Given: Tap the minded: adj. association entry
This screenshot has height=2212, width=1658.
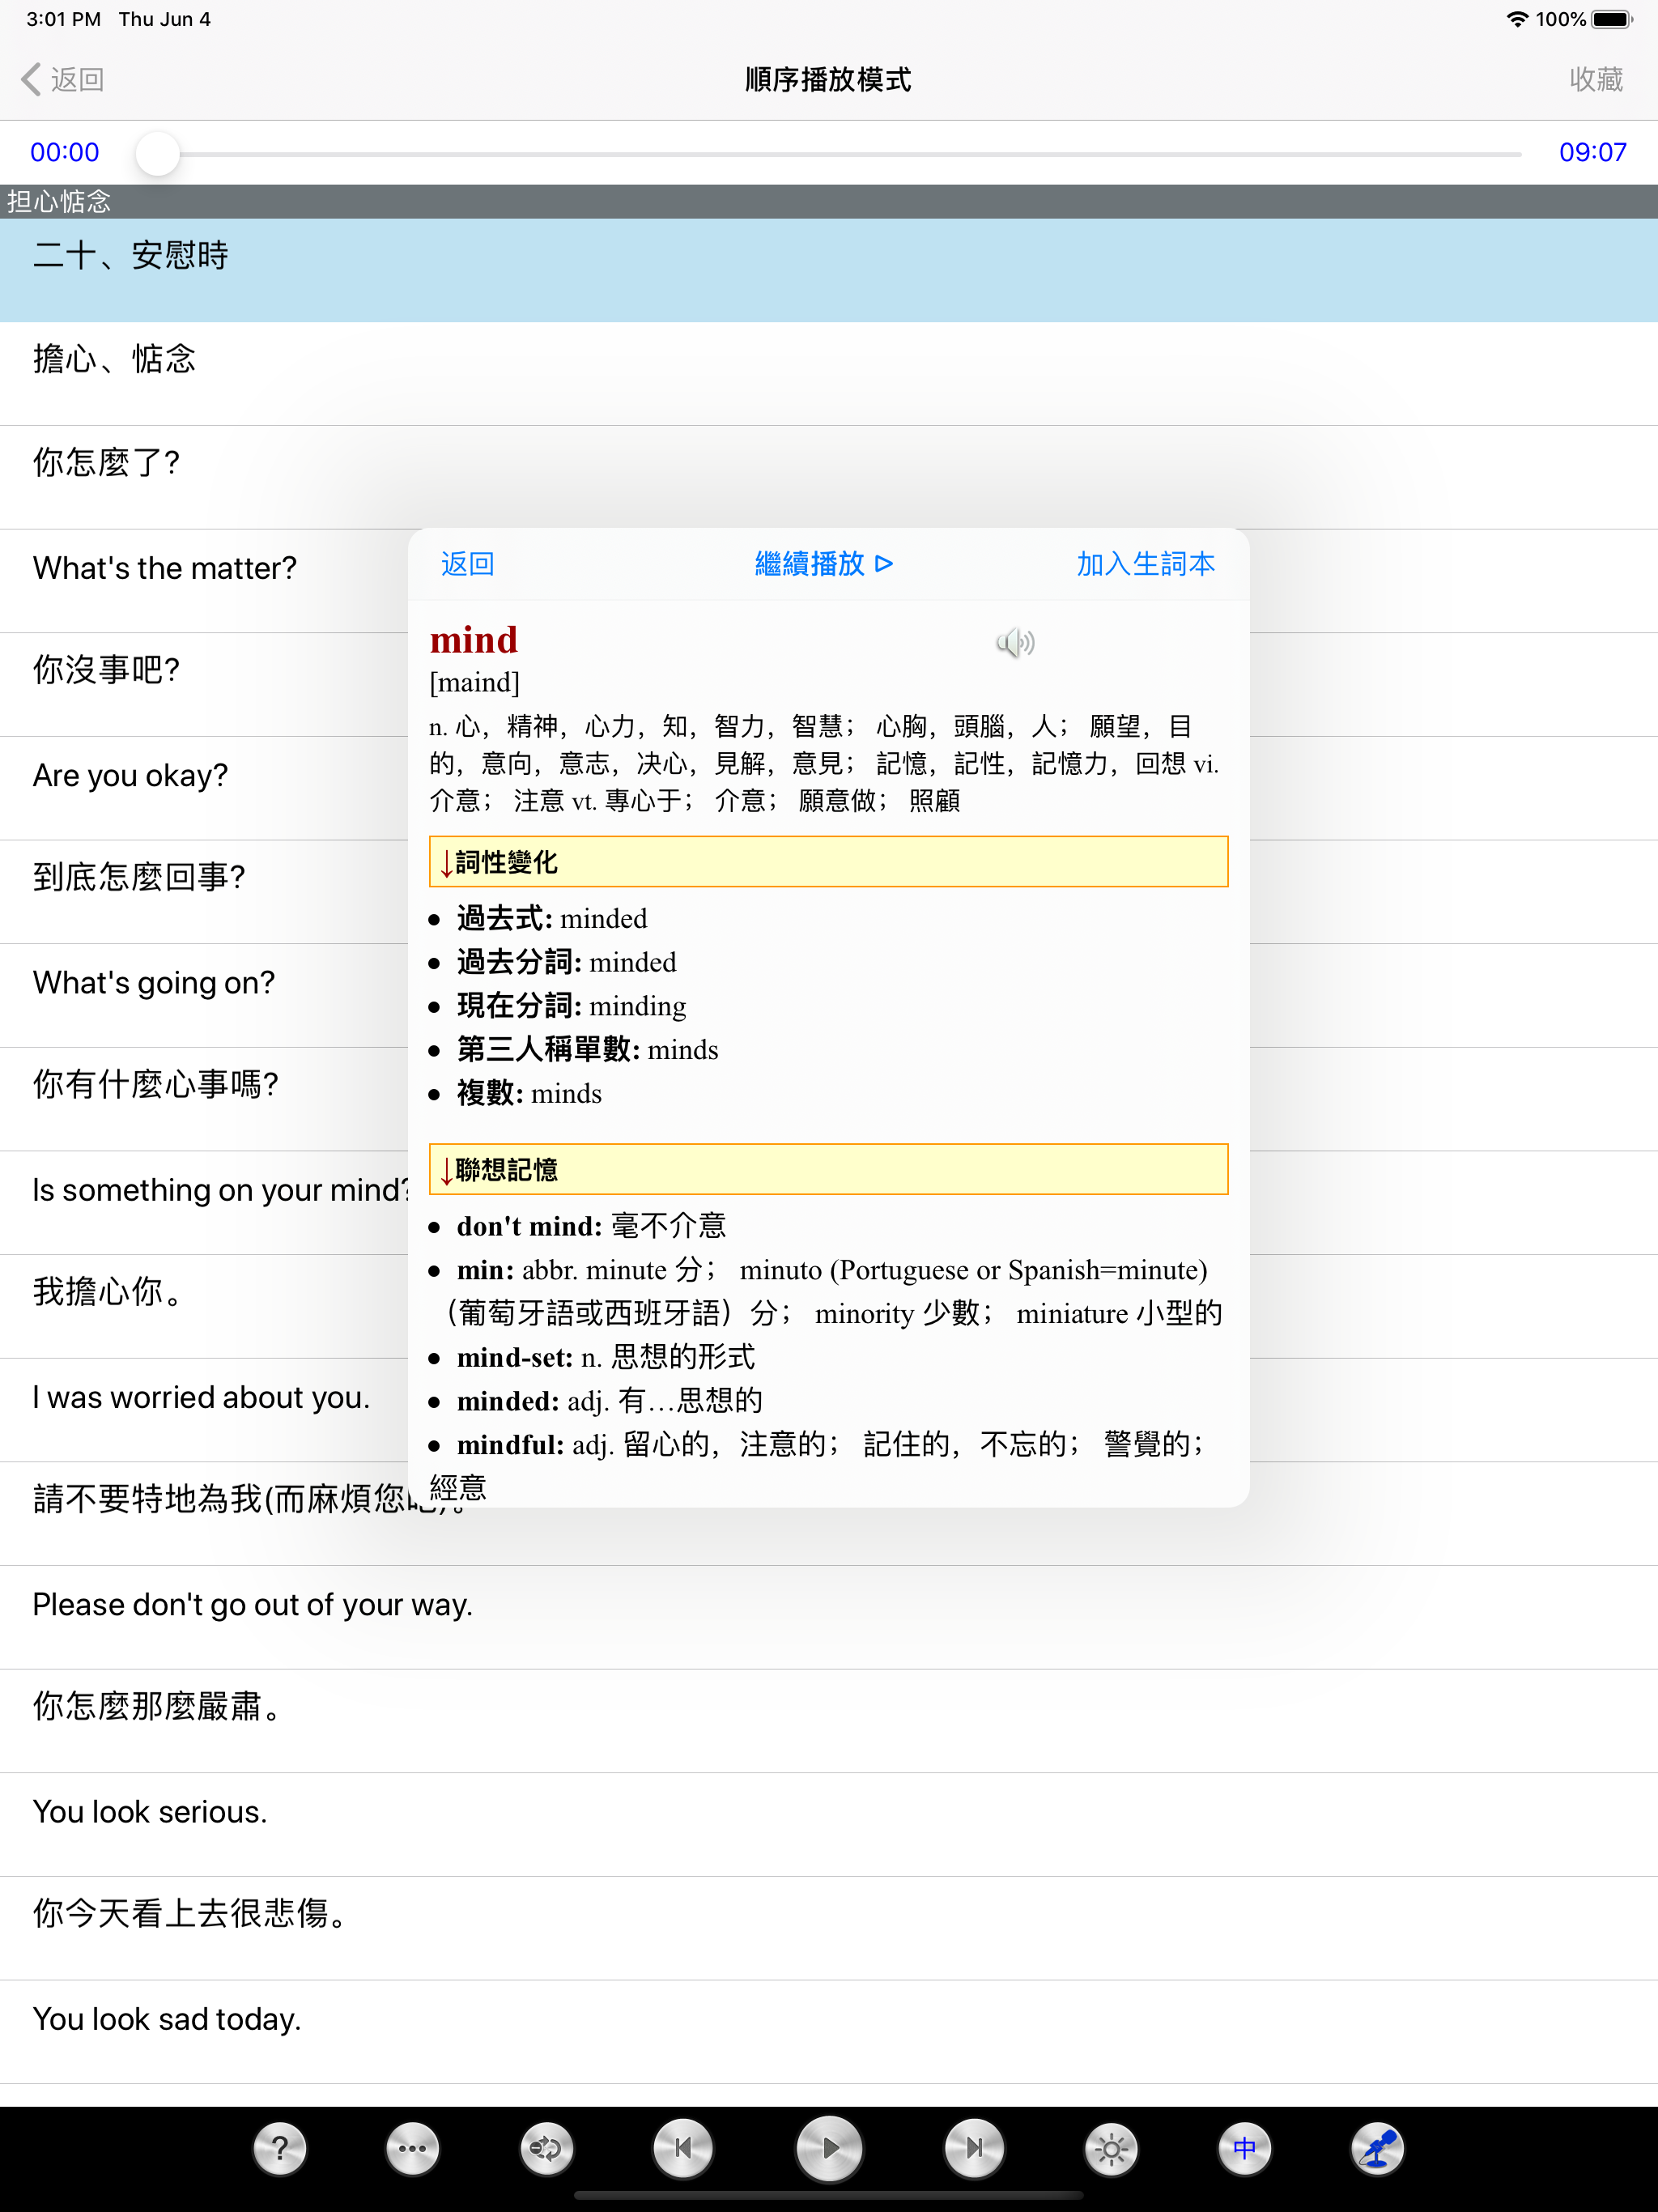Looking at the screenshot, I should click(x=610, y=1401).
